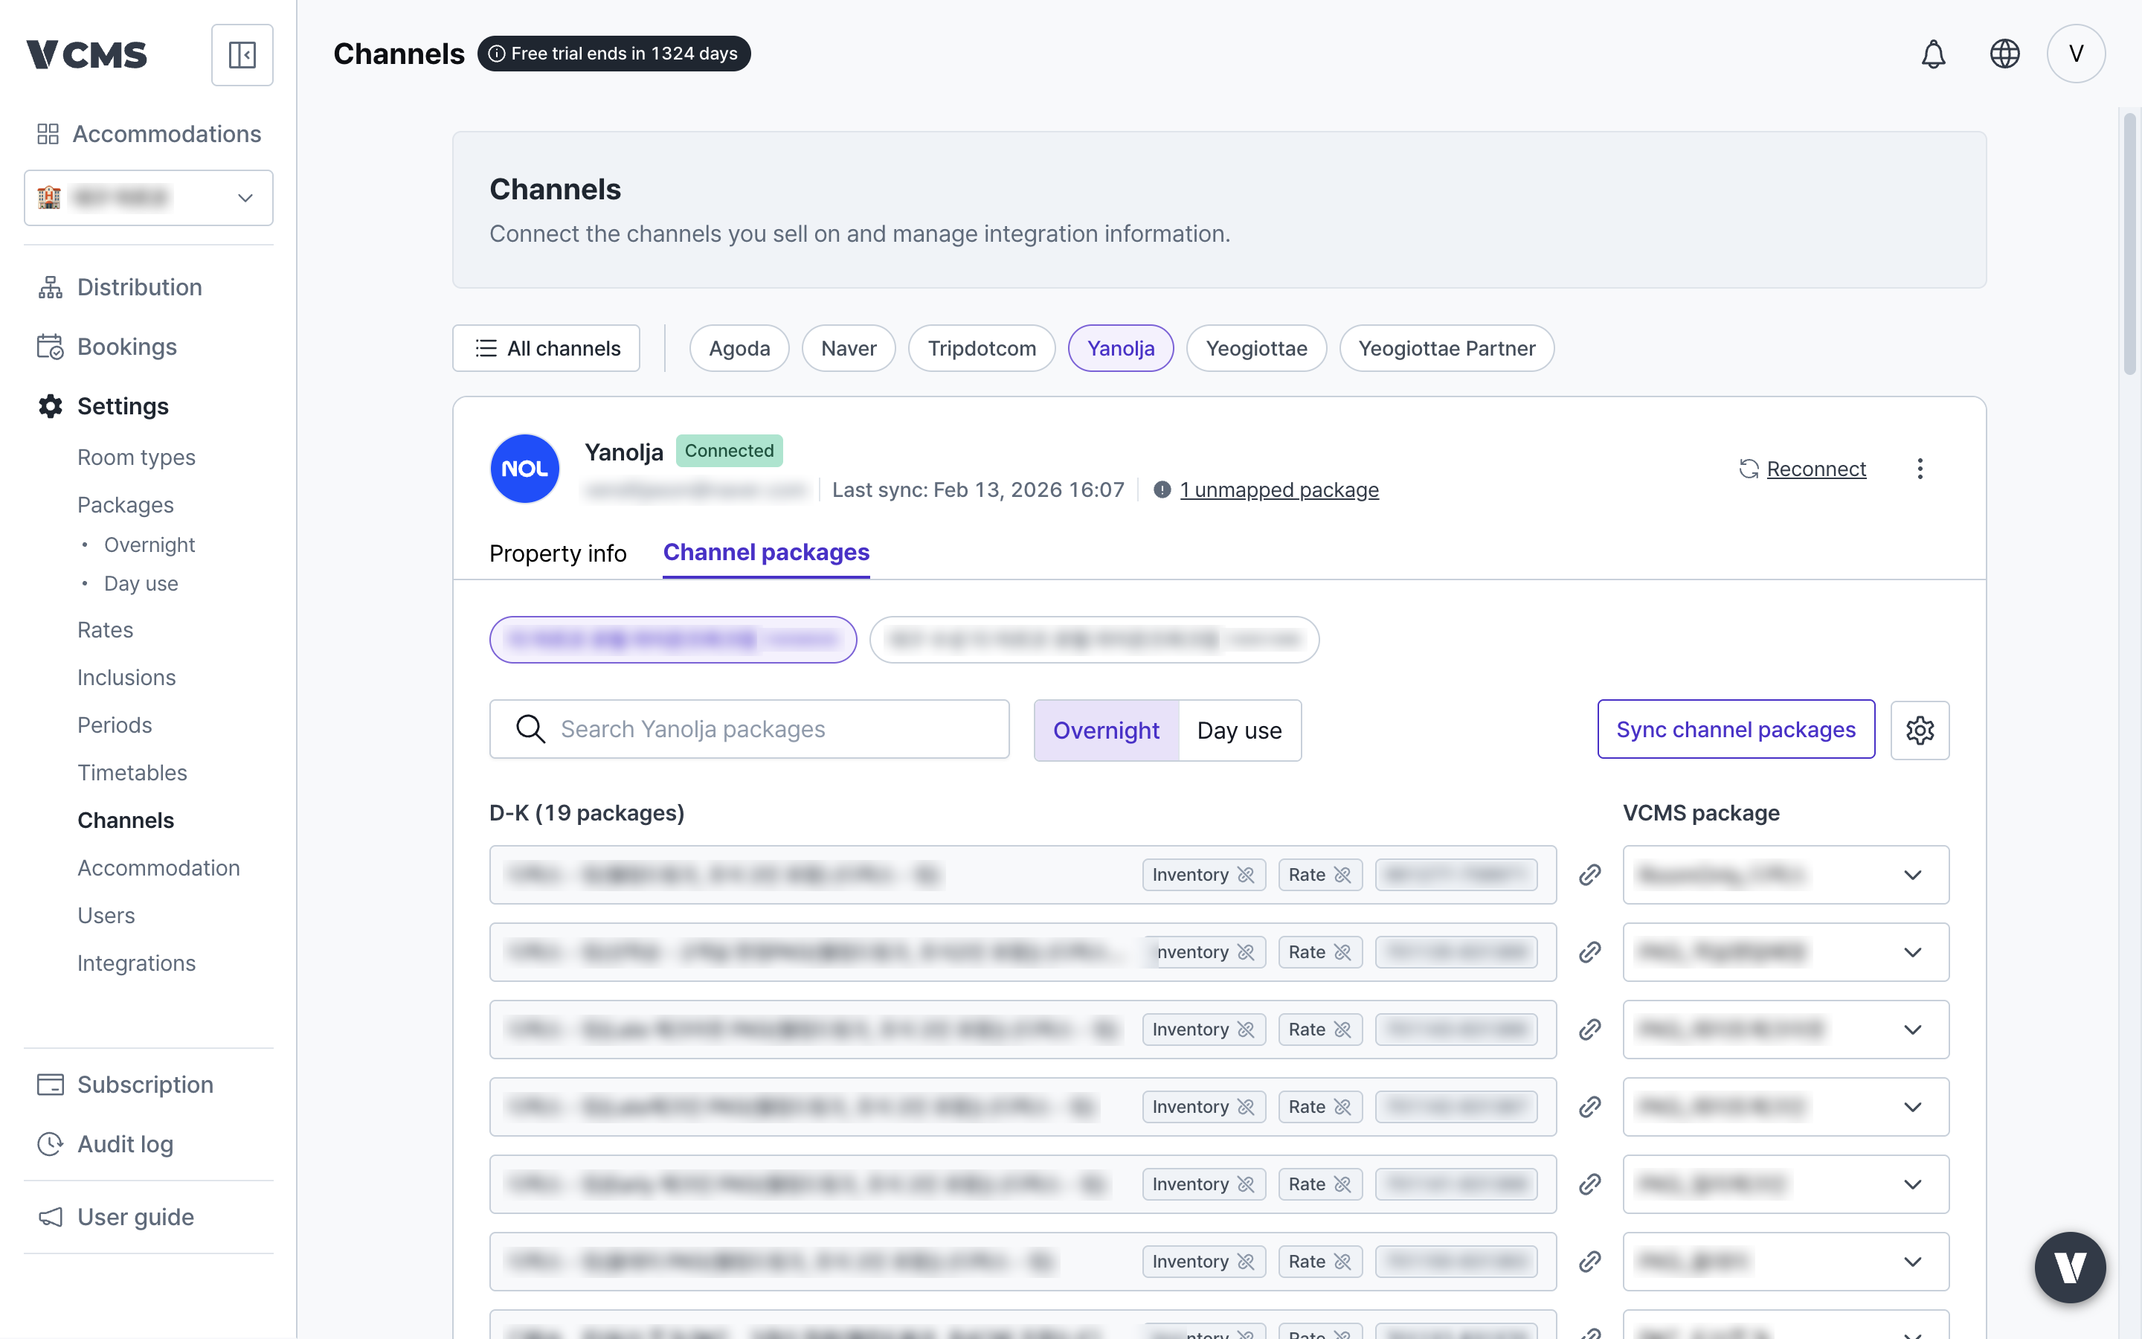This screenshot has height=1339, width=2142.
Task: Filter by Naver channel
Action: [848, 348]
